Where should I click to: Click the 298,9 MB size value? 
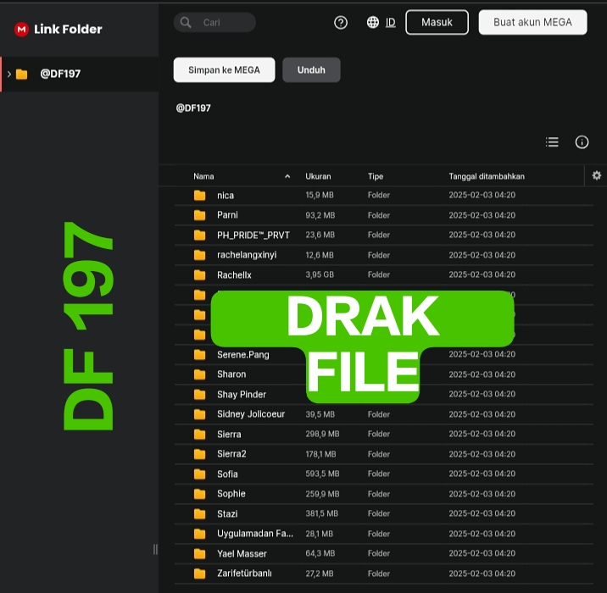click(322, 434)
